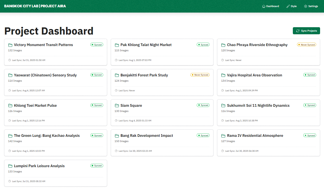Go to Settings in the top bar

(313, 6)
